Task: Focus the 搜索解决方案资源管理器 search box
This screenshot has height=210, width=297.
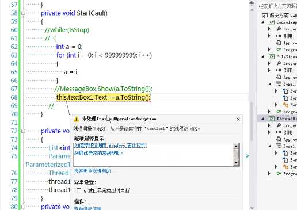Action: coord(277,6)
